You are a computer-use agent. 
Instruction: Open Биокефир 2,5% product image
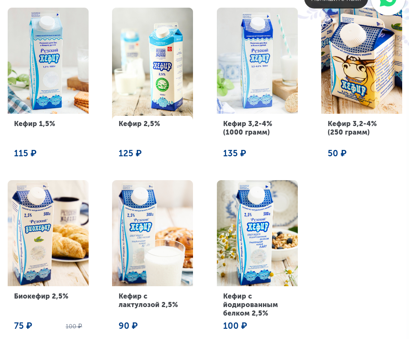point(48,233)
